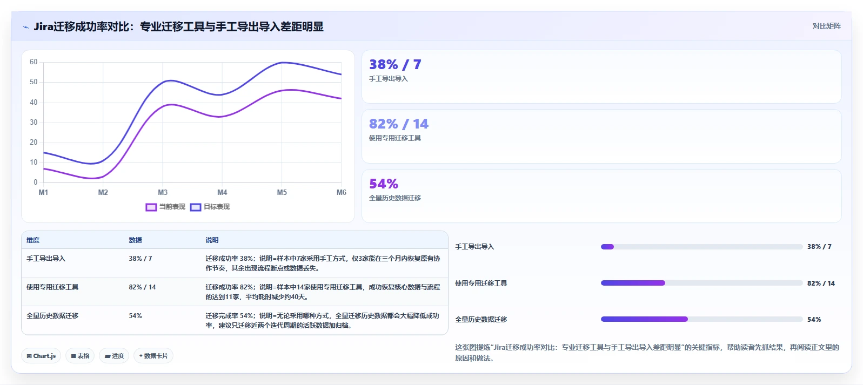863x385 pixels.
Task: Click the 进度 tag chip
Action: click(114, 356)
